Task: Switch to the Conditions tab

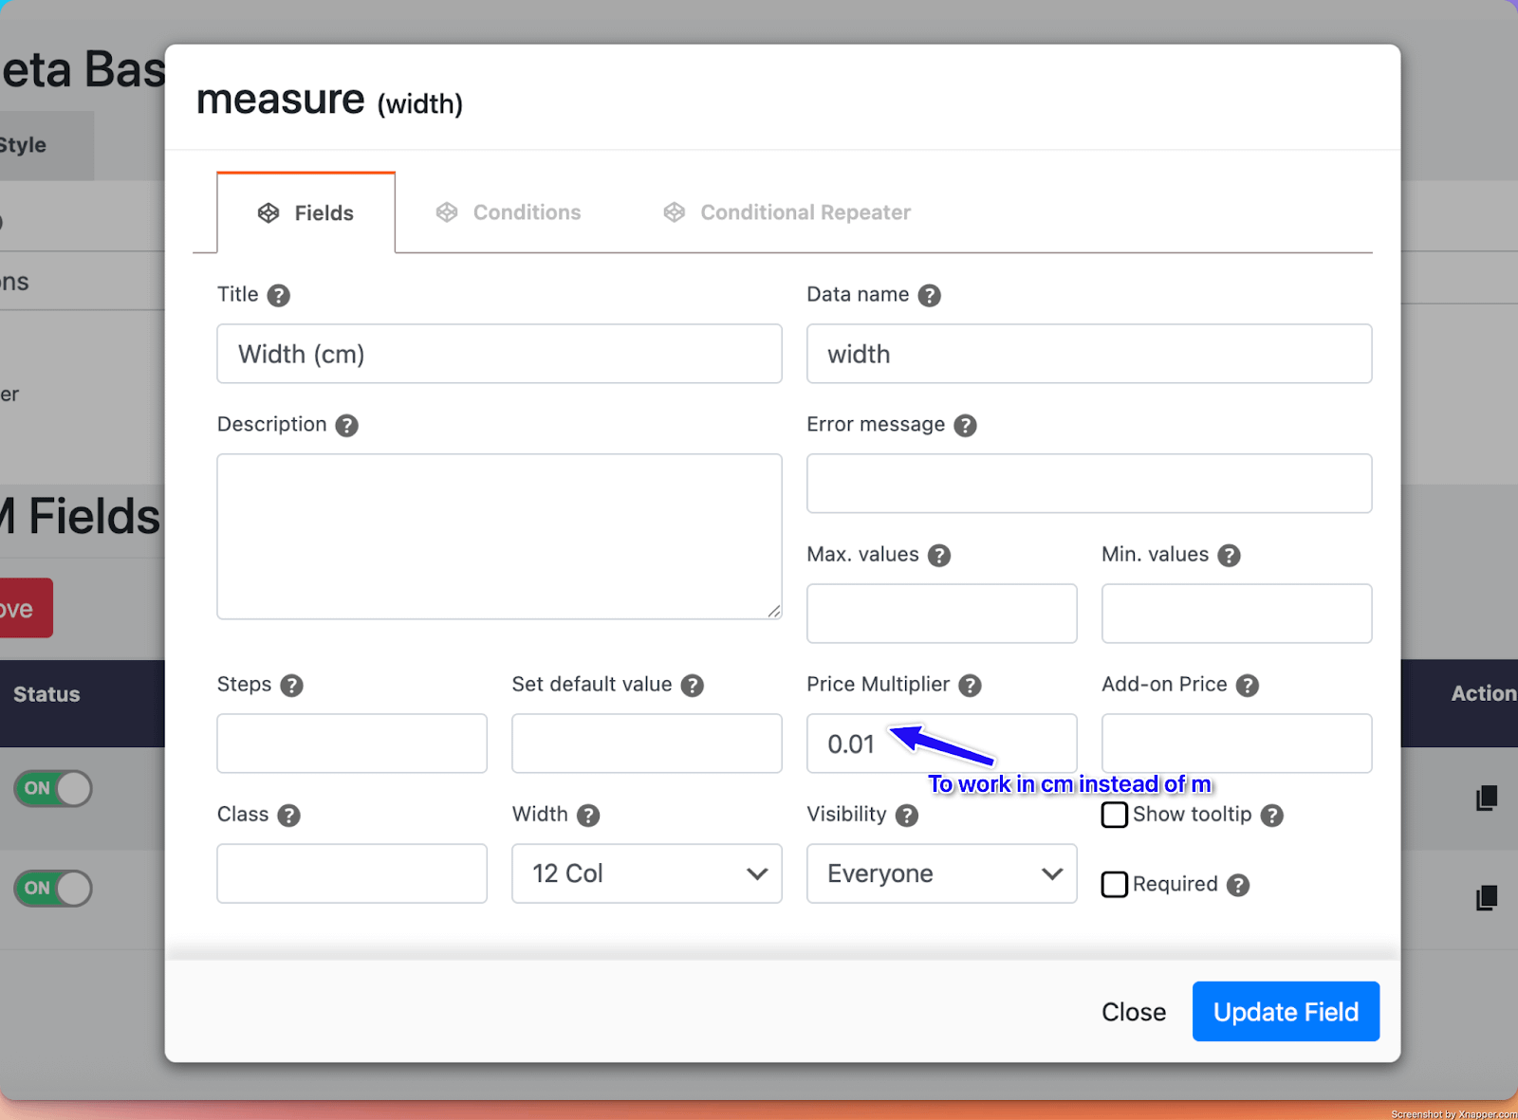Action: pyautogui.click(x=509, y=212)
